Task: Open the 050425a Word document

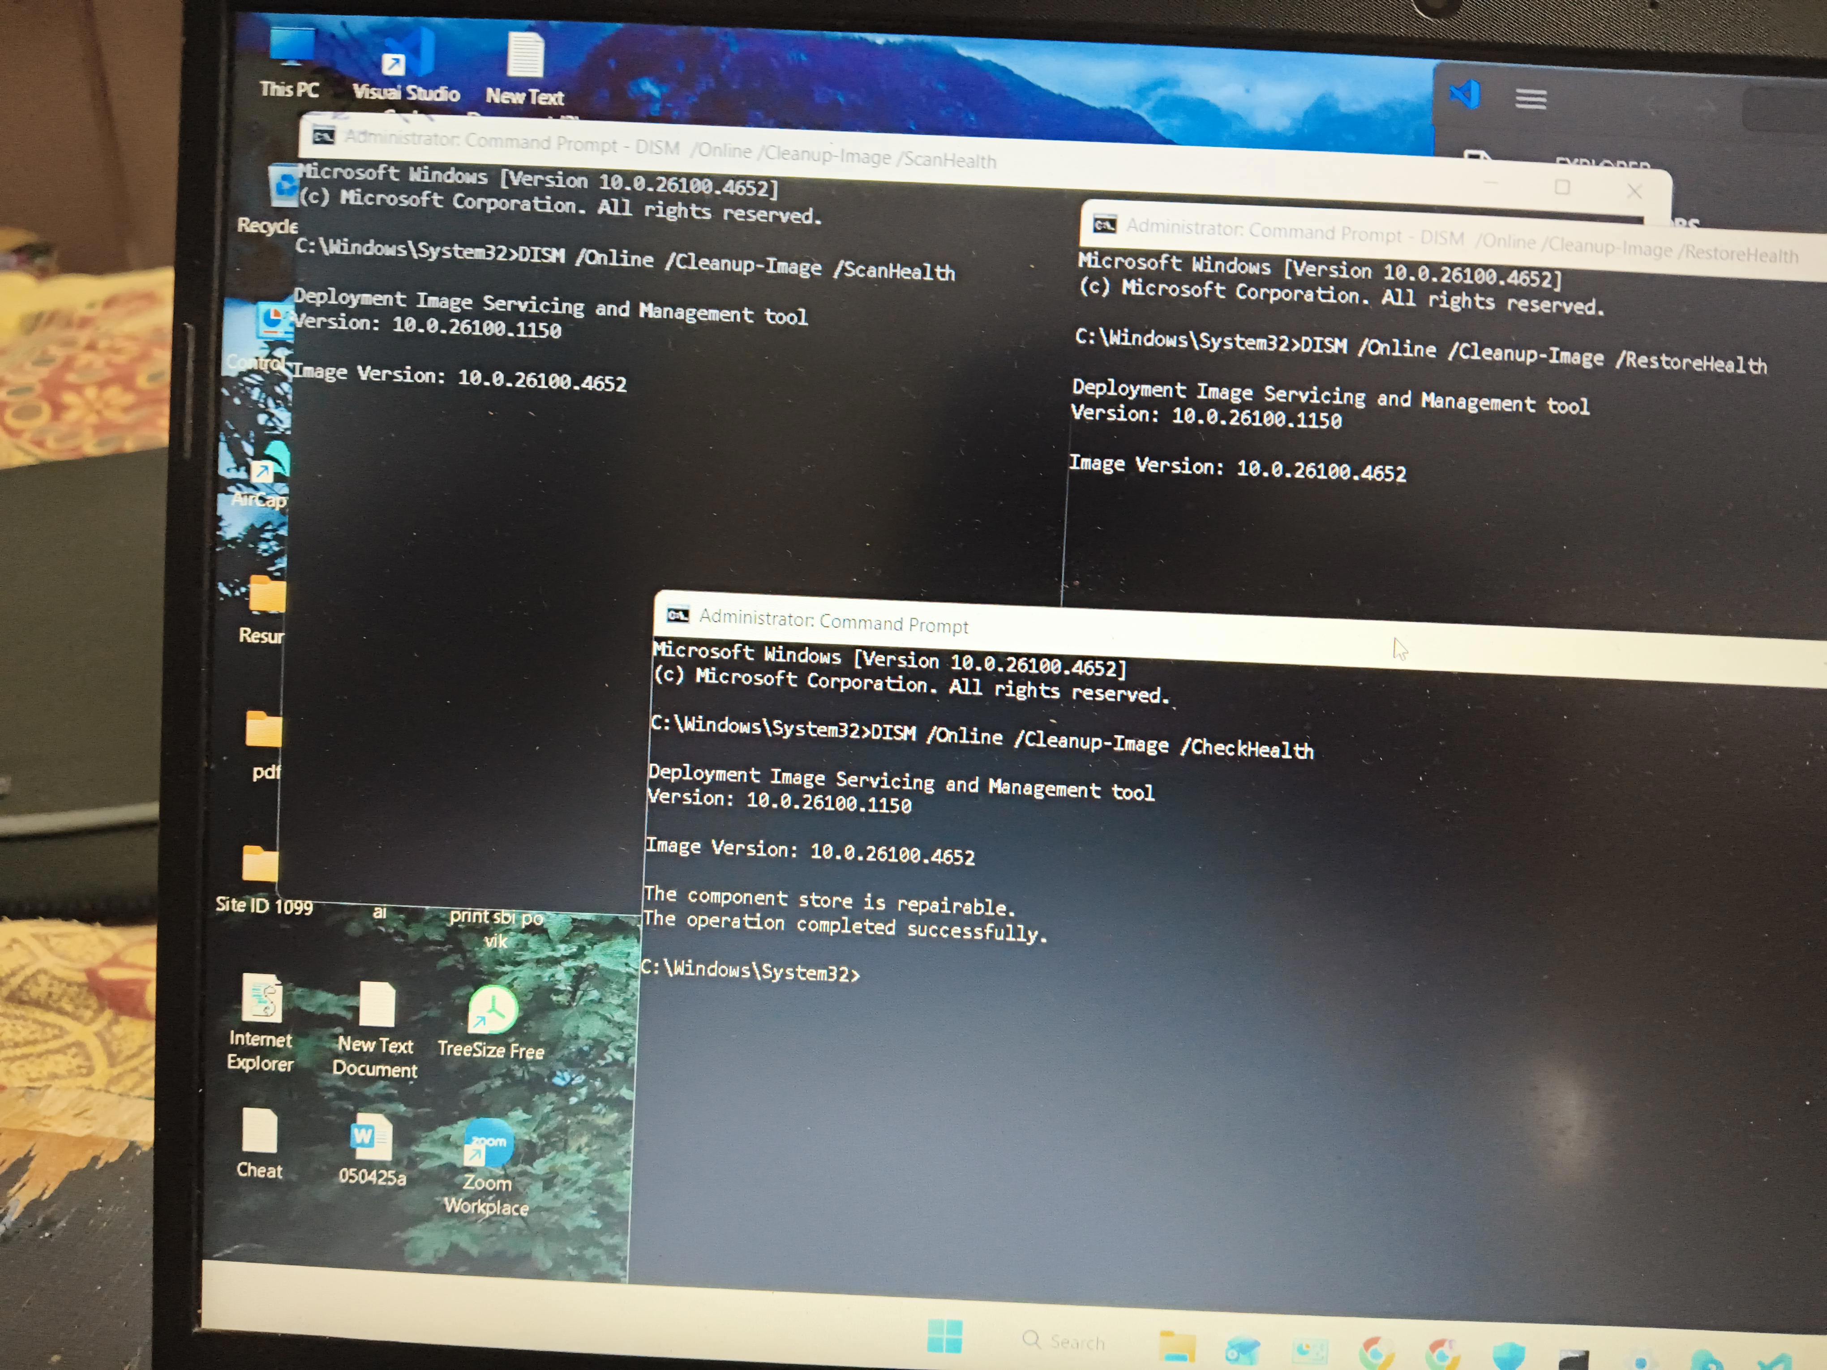Action: coord(372,1150)
